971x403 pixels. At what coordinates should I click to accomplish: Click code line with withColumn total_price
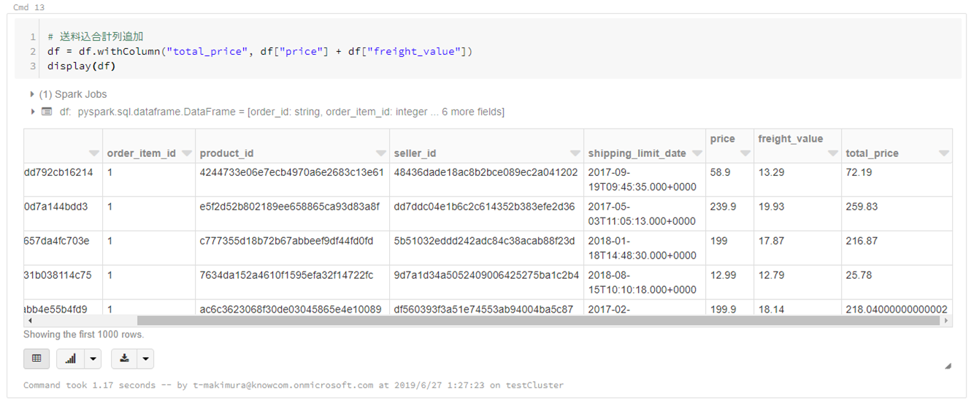[260, 52]
